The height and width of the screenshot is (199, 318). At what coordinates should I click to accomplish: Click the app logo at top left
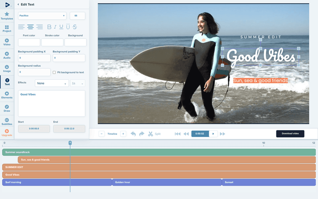point(8,5)
